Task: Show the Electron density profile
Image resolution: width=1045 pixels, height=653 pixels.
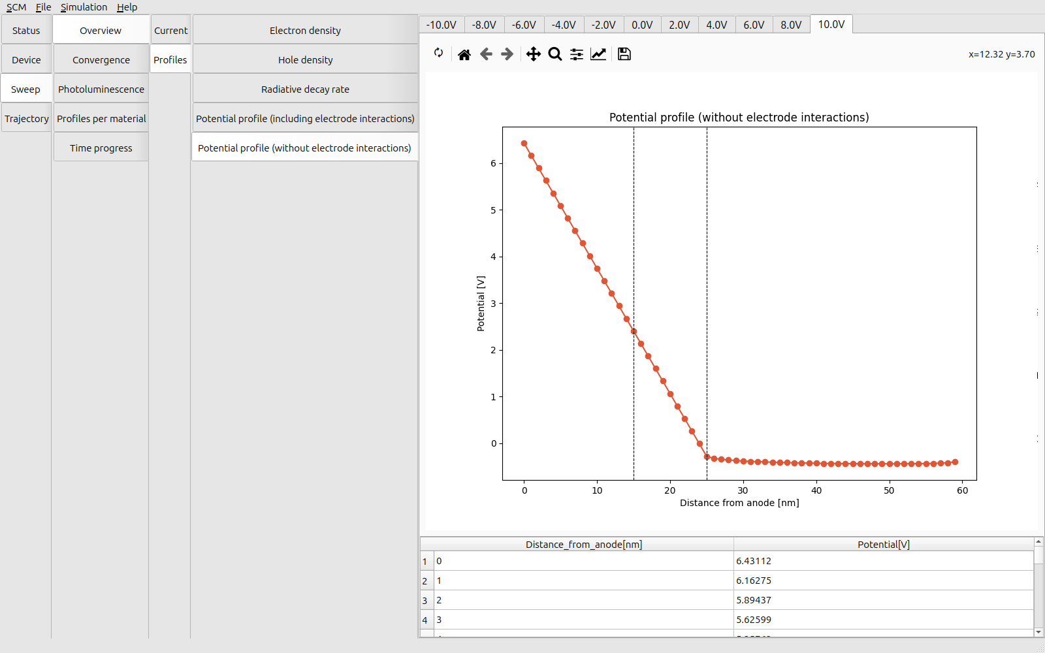Action: point(305,31)
